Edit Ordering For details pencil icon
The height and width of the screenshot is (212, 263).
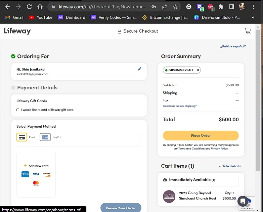[139, 69]
